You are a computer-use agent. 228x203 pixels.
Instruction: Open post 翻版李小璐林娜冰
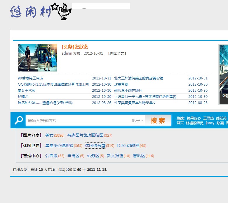(128, 90)
